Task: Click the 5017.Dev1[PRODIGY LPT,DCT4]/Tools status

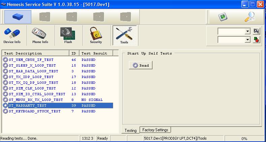Action: tap(175, 138)
